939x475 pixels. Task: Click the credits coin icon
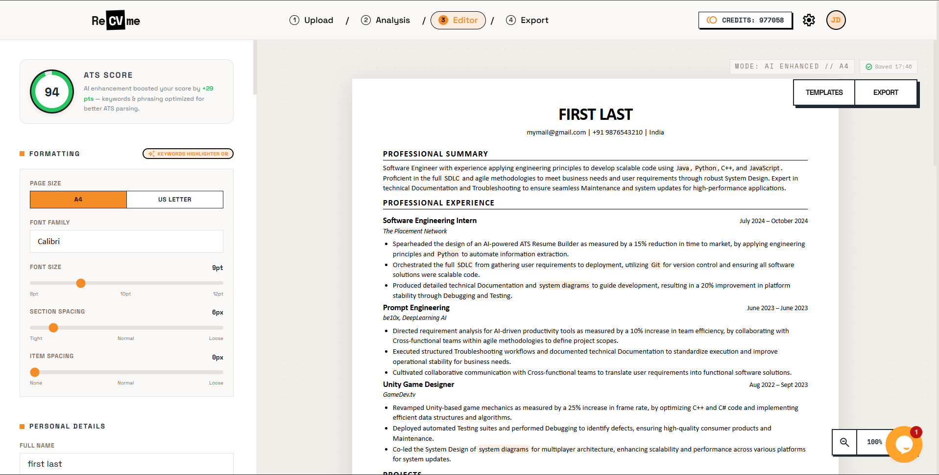point(712,20)
